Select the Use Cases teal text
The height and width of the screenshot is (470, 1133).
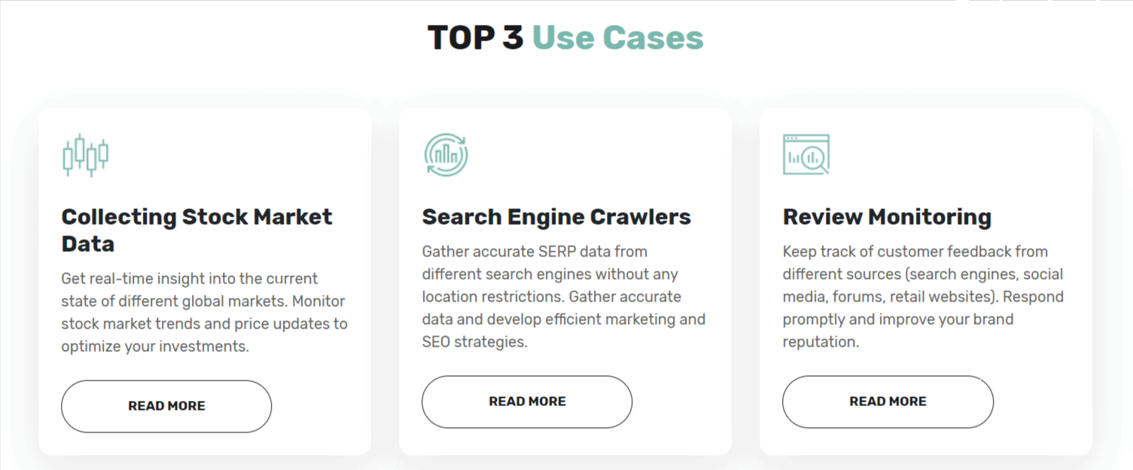(x=617, y=37)
